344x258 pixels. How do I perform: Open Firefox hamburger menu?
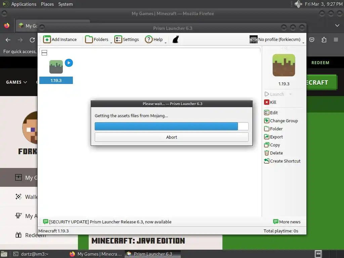336,40
